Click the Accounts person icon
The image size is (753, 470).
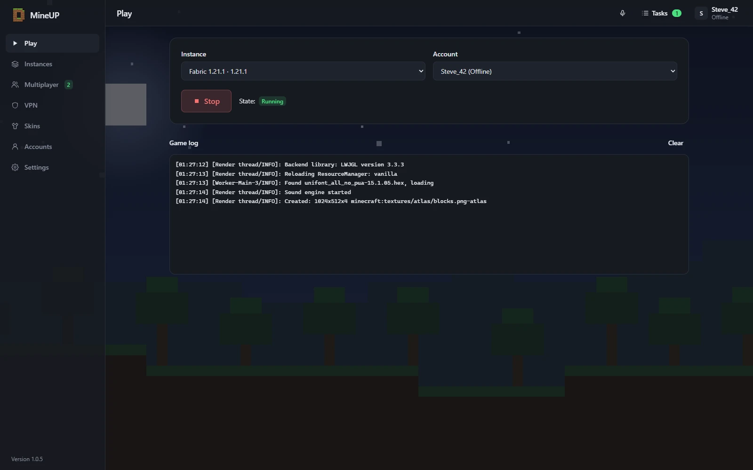coord(15,147)
